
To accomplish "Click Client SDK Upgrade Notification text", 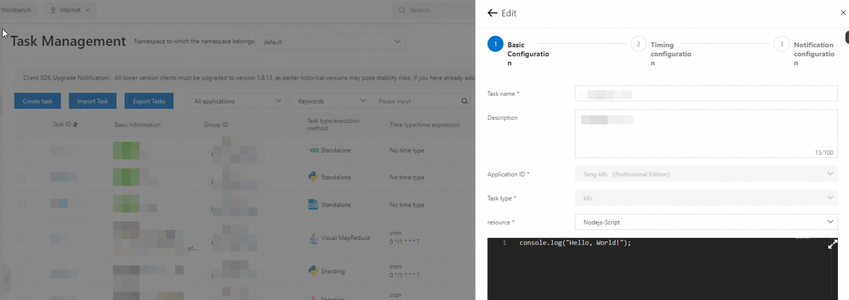I will coord(67,78).
